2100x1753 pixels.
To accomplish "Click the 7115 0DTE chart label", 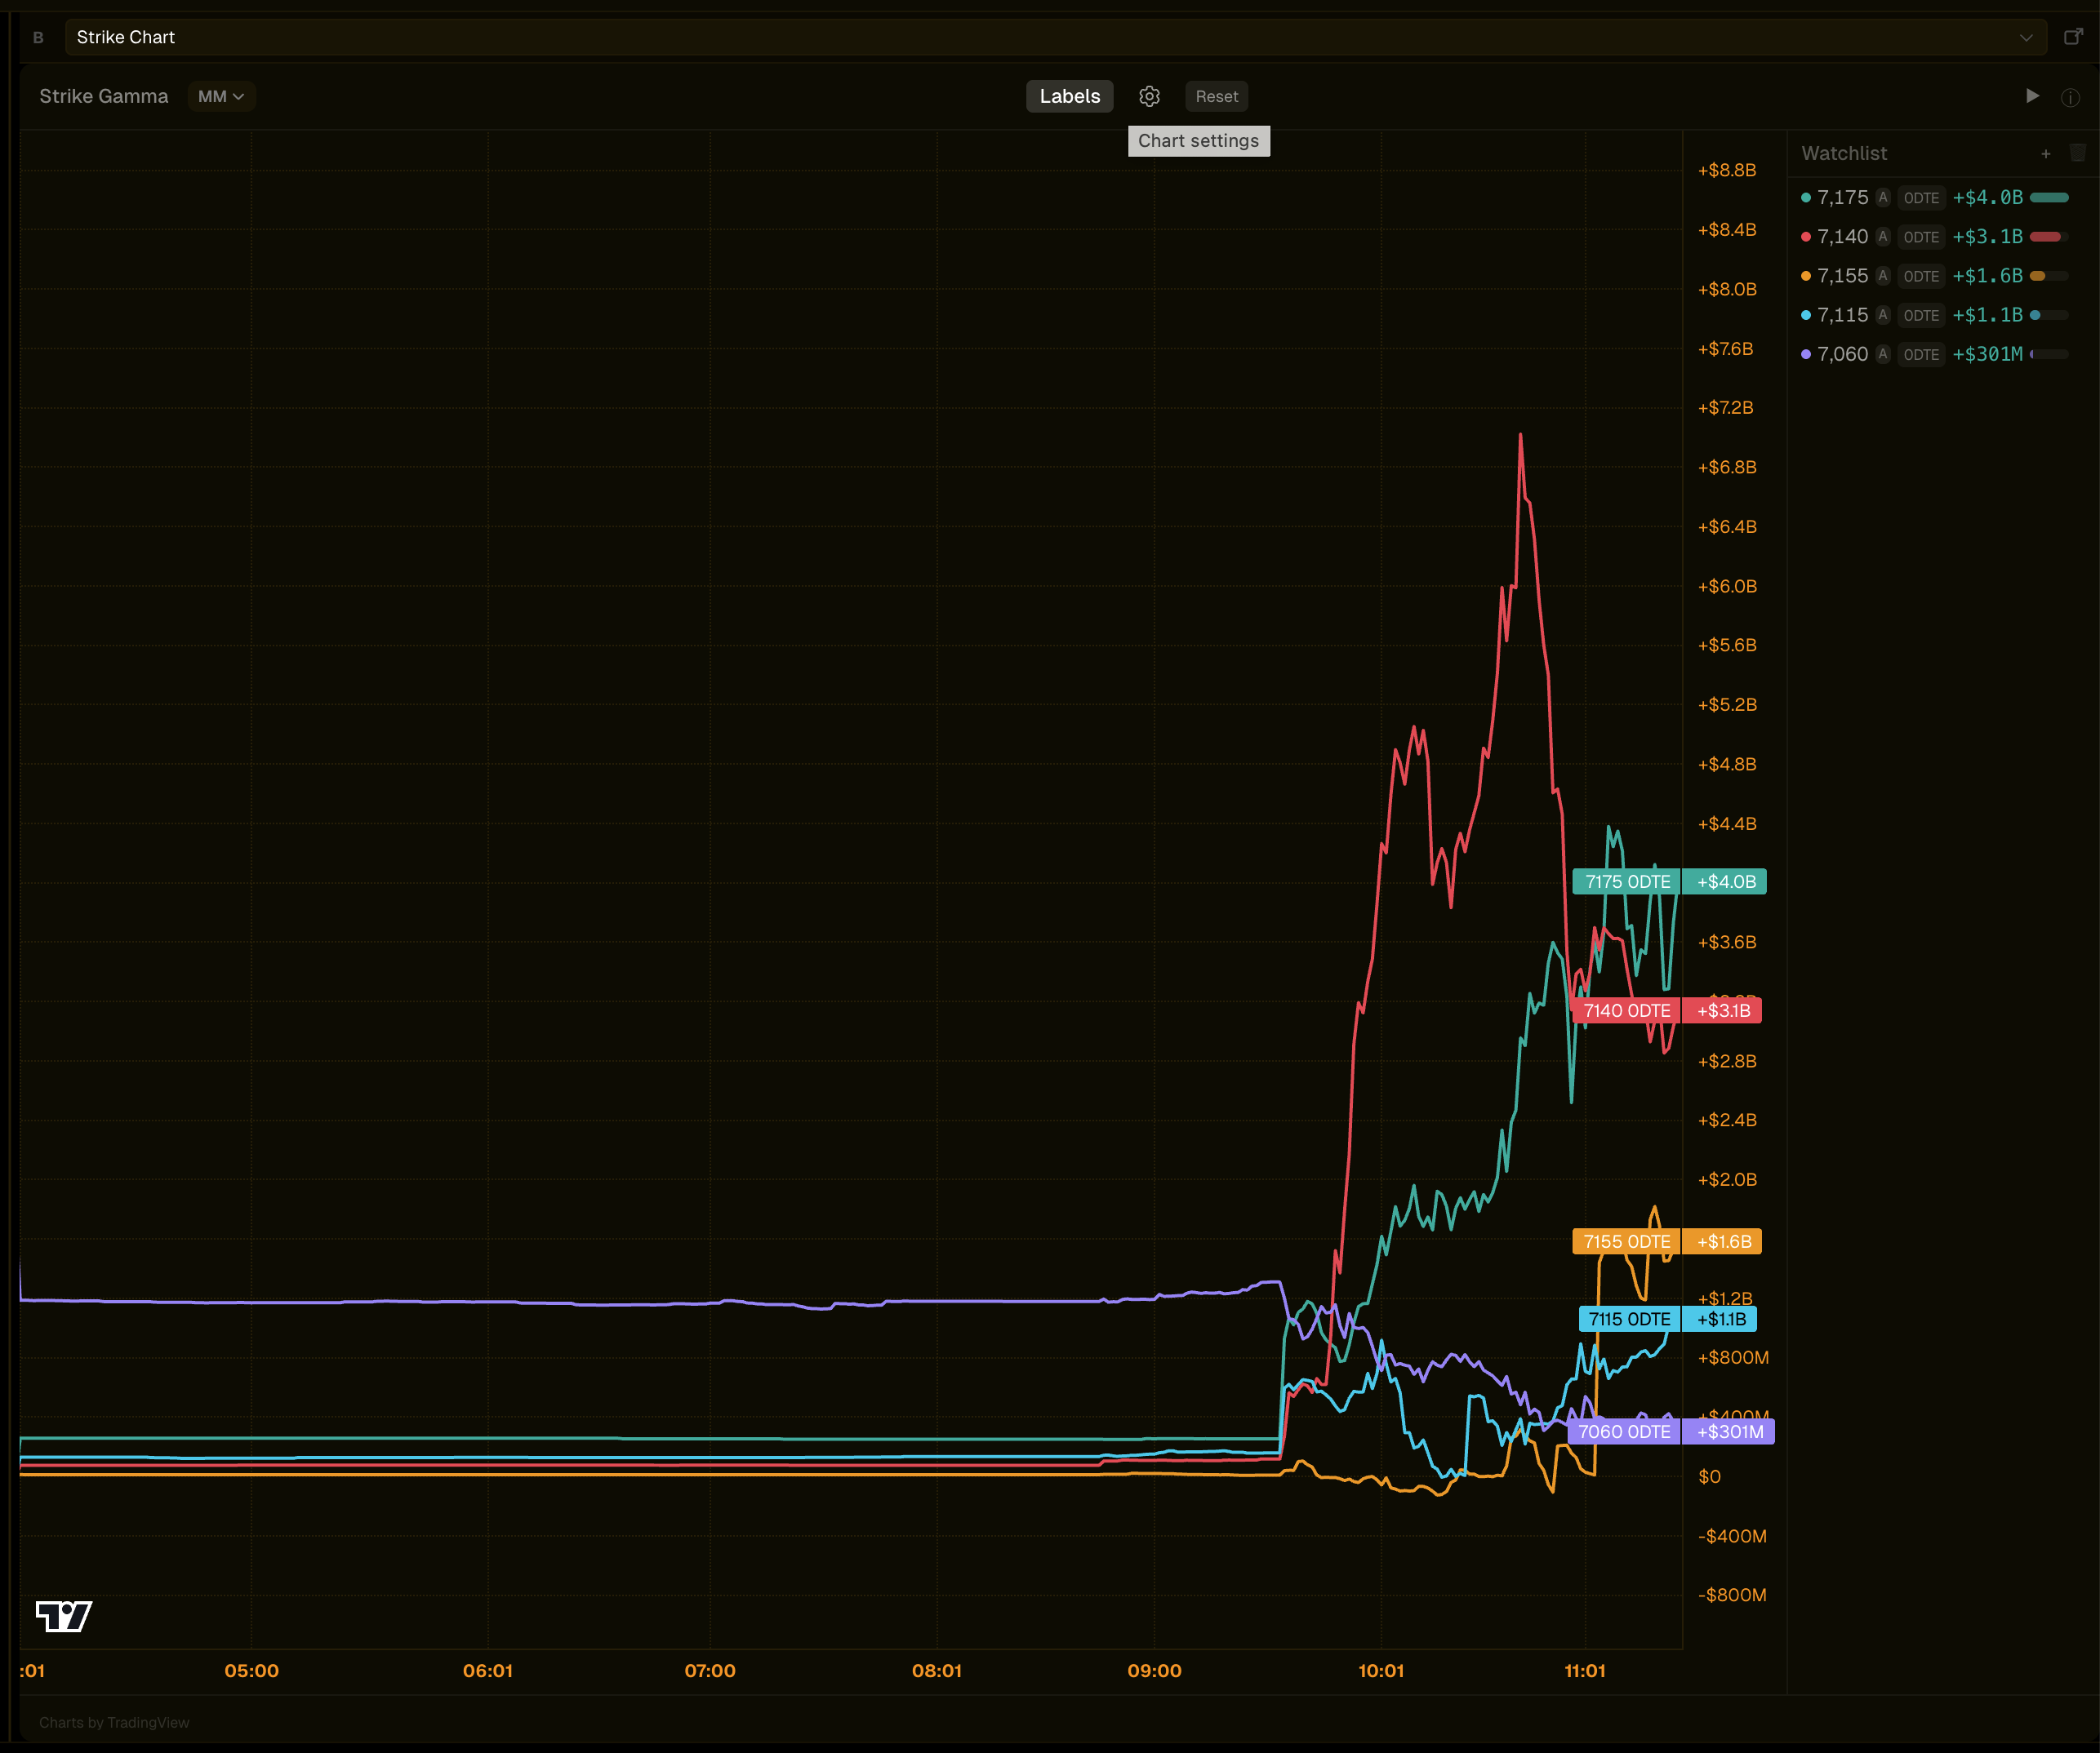I will click(1630, 1320).
